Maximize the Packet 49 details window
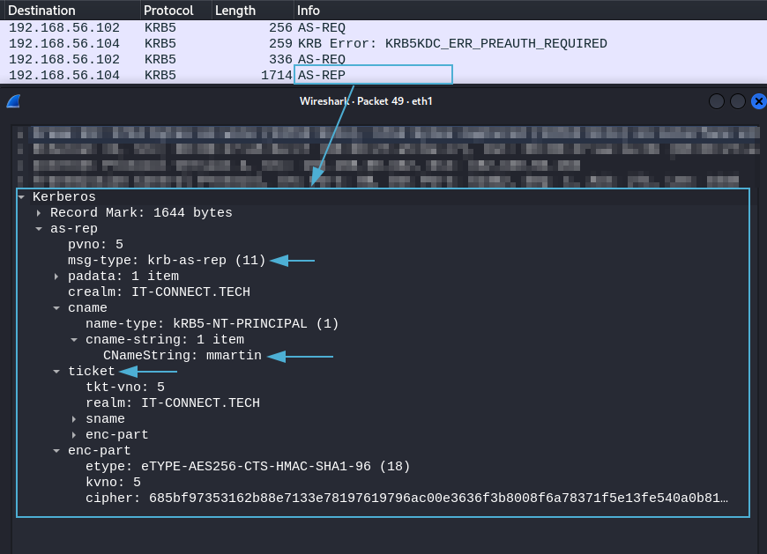The width and height of the screenshot is (767, 554). [738, 101]
